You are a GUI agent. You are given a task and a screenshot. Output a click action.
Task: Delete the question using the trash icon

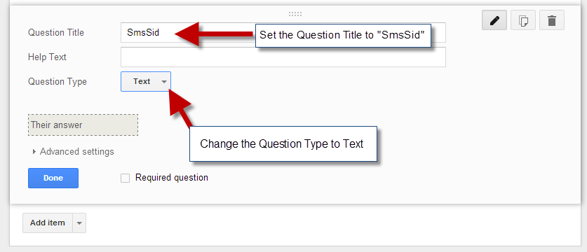551,20
